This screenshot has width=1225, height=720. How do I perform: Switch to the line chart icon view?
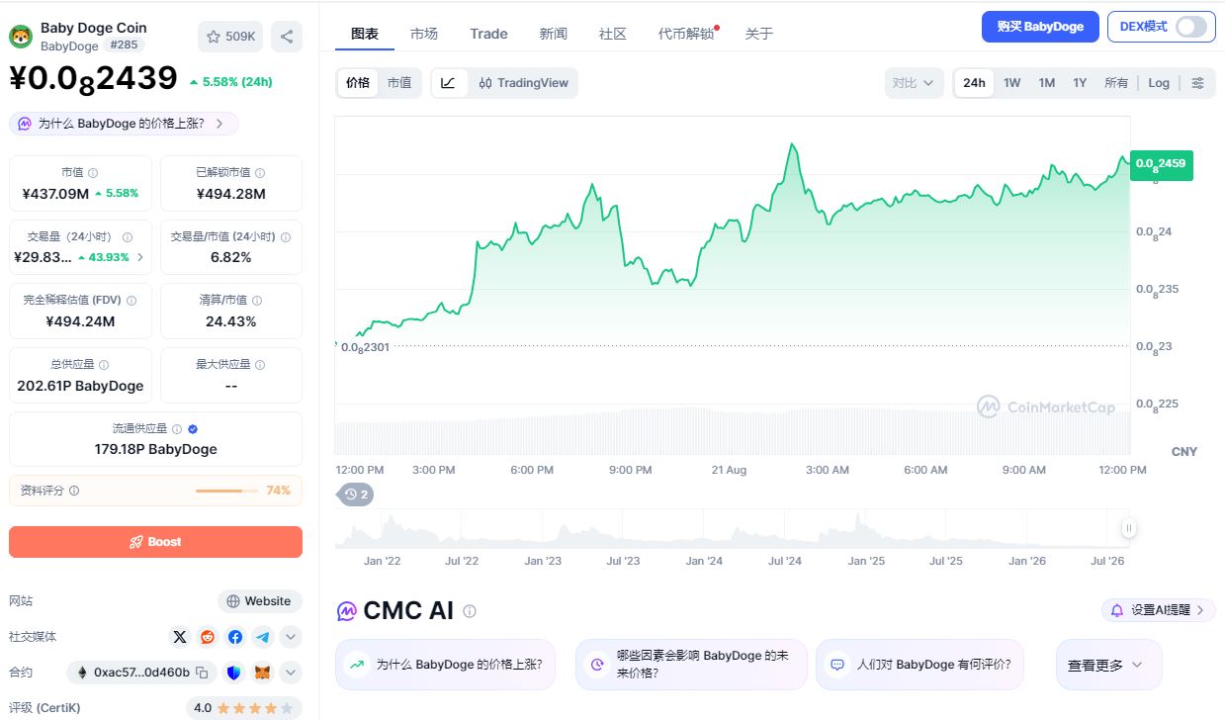tap(448, 83)
